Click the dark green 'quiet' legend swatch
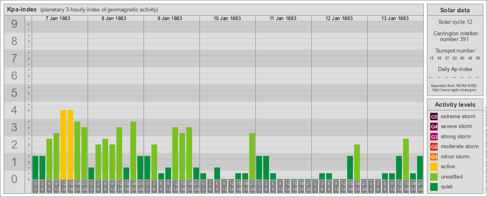 (434, 187)
